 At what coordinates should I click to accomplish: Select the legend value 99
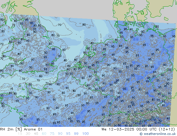[x=76, y=134]
